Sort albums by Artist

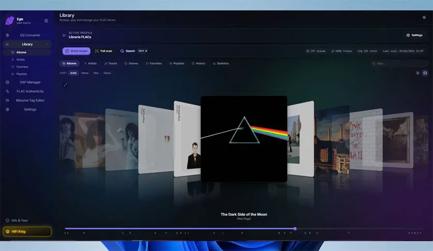tap(73, 73)
